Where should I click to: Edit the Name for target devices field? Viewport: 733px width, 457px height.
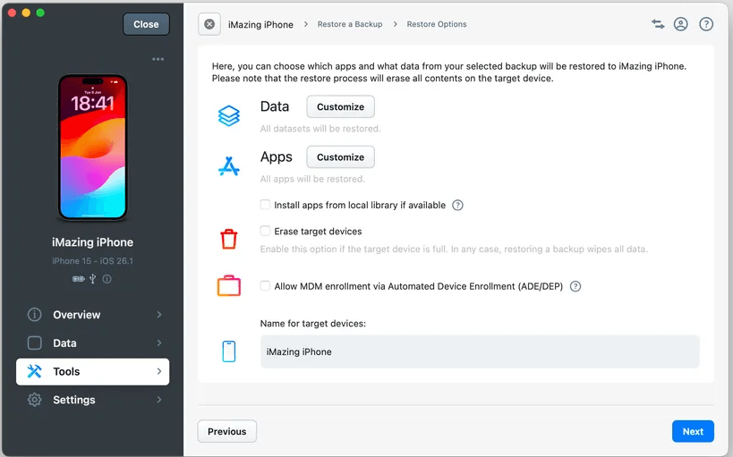[480, 351]
